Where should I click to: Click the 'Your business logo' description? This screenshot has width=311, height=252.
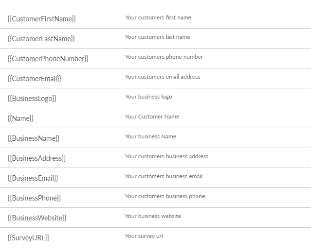[148, 97]
